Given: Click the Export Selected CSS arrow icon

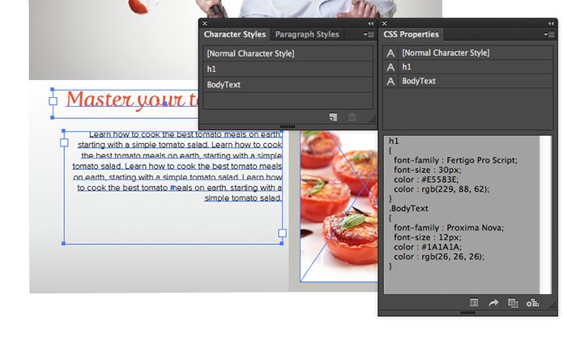Looking at the screenshot, I should coord(493,302).
